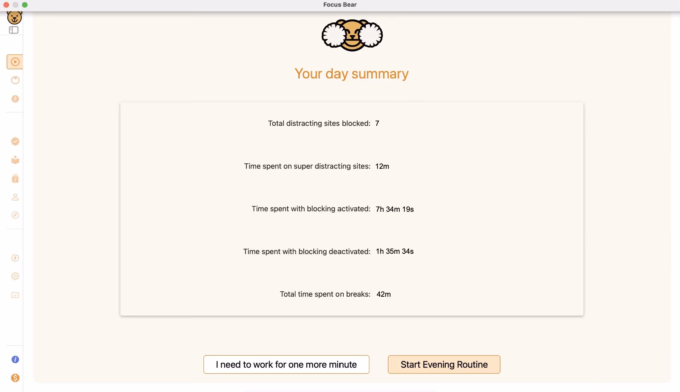Viewport: 680px width, 392px height.
Task: Open the habits badge icon
Action: click(15, 141)
